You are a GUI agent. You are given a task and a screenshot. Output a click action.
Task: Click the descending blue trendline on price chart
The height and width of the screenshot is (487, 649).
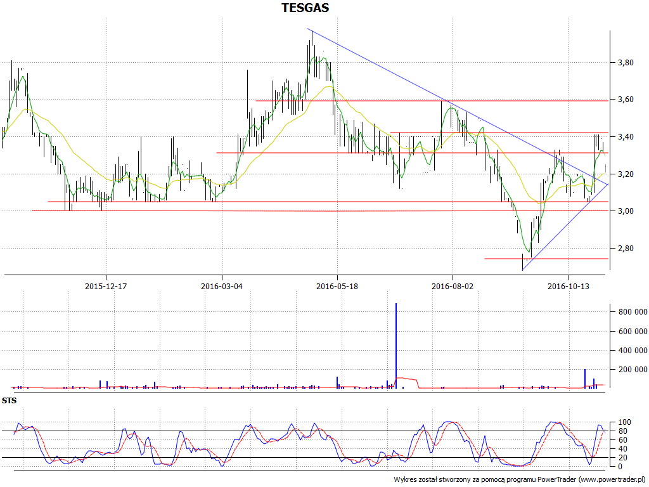(458, 107)
